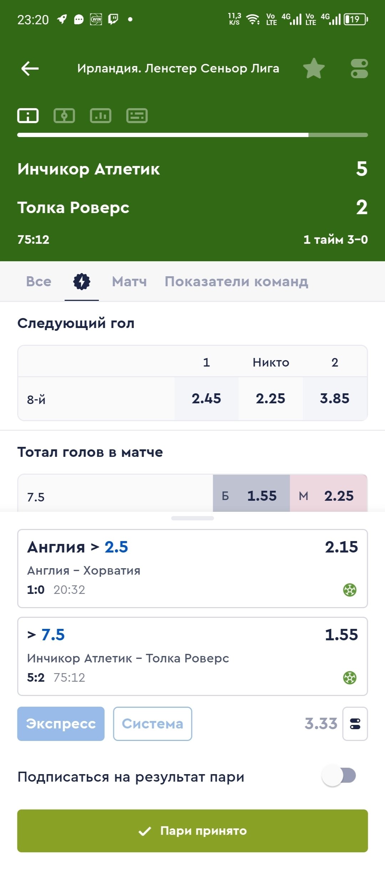Choose the Система bet type

(x=153, y=724)
